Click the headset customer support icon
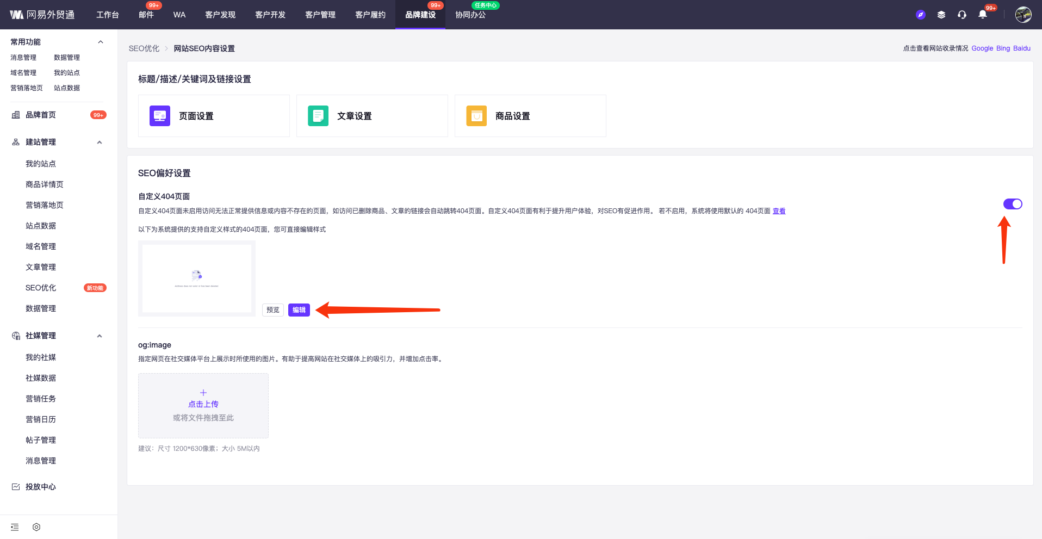This screenshot has height=539, width=1042. [962, 15]
